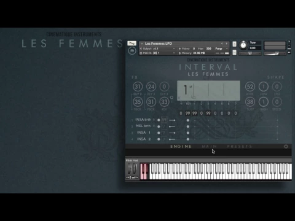Click the REV knob showing 33

[x=164, y=102]
